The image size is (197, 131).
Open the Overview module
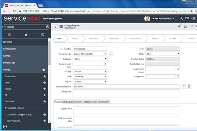(x=9, y=101)
